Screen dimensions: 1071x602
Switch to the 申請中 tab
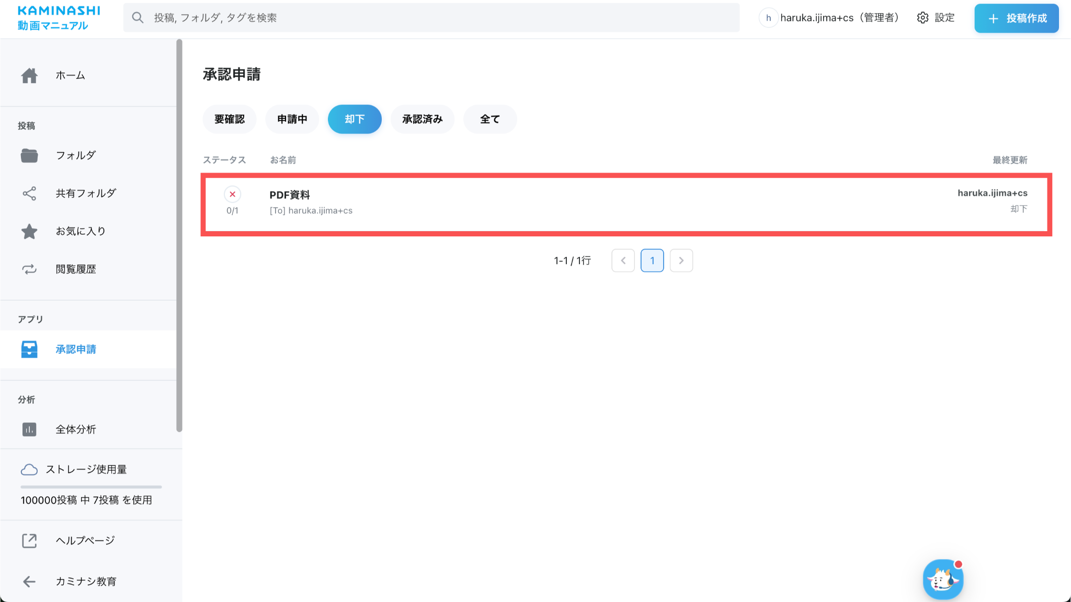pyautogui.click(x=292, y=119)
